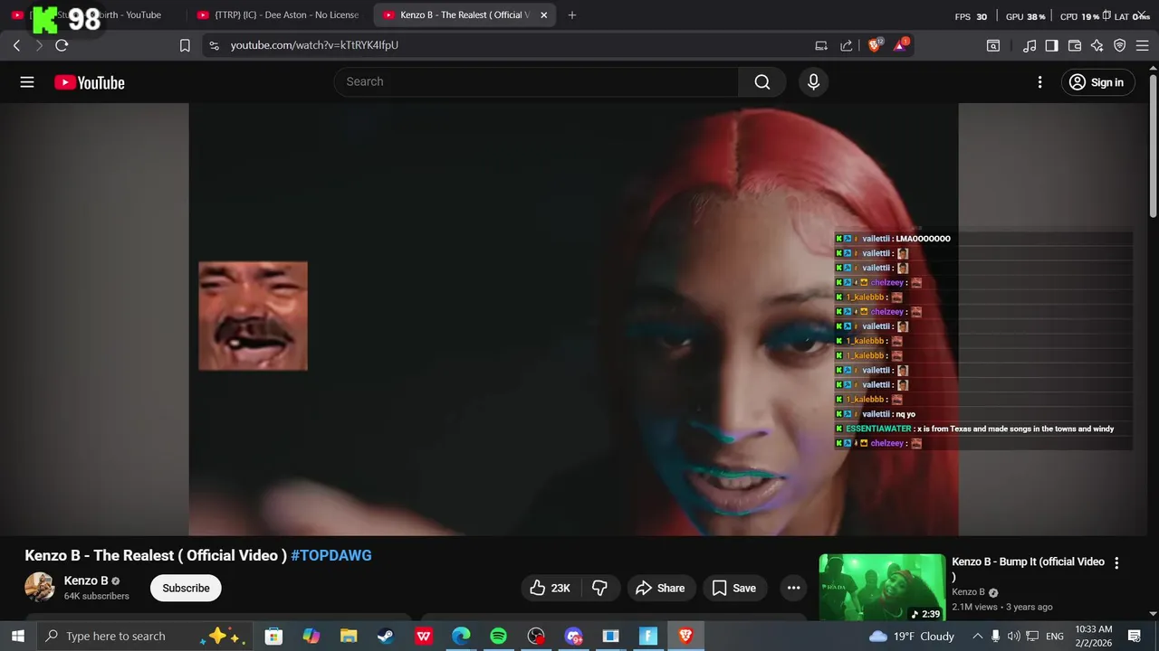Click the tray microphone icon
The image size is (1159, 651).
coord(995,636)
